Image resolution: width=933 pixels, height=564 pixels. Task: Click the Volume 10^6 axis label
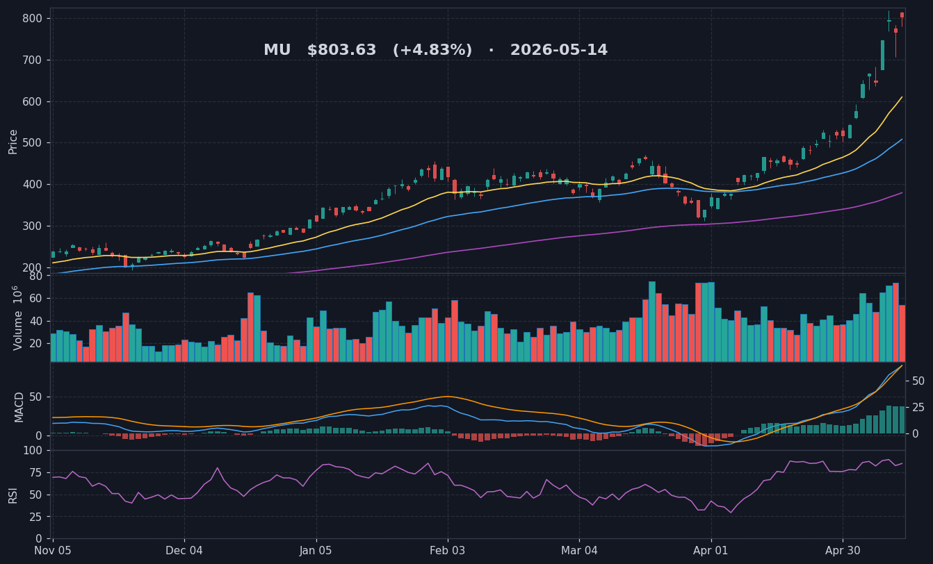click(x=17, y=317)
